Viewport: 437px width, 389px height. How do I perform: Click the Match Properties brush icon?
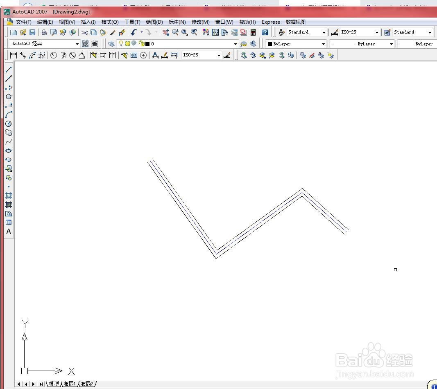coord(112,32)
